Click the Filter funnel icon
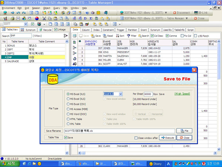 [128, 36]
